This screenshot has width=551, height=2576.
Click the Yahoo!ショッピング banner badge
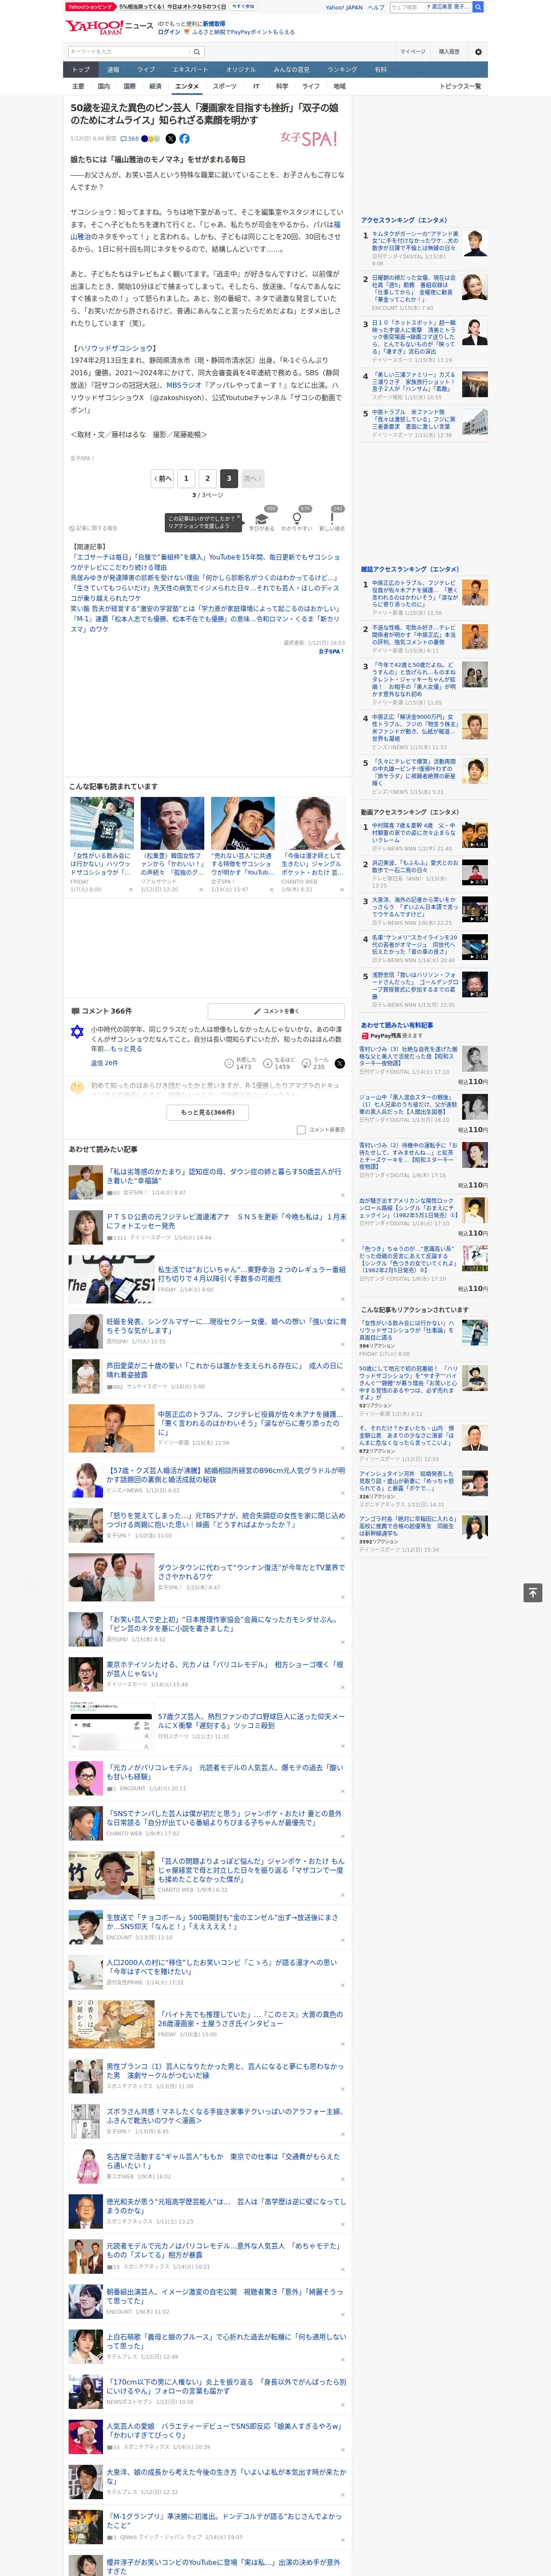90,7
